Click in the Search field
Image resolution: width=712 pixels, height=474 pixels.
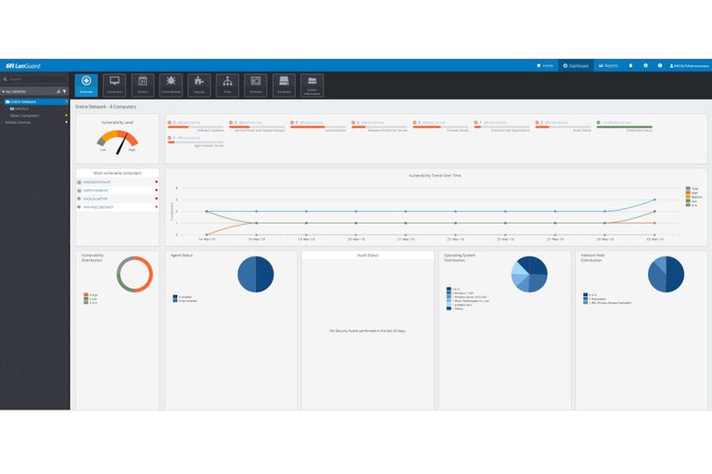tap(36, 79)
